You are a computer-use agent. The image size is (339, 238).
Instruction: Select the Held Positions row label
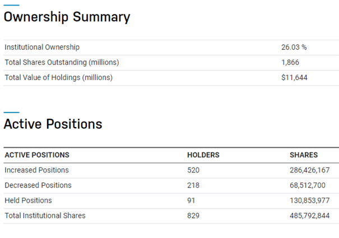click(x=28, y=200)
